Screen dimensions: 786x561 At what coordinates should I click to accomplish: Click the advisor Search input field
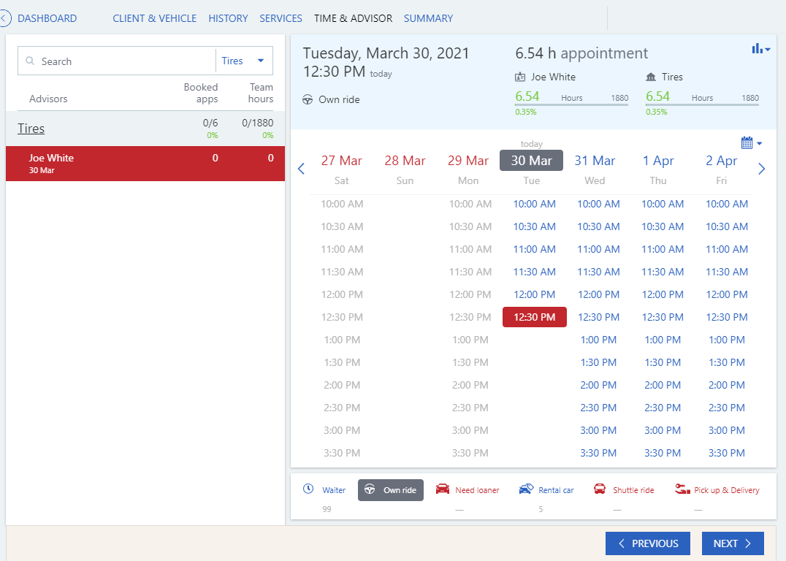[x=117, y=61]
